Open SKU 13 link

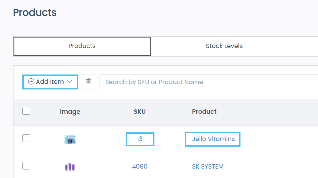point(140,139)
